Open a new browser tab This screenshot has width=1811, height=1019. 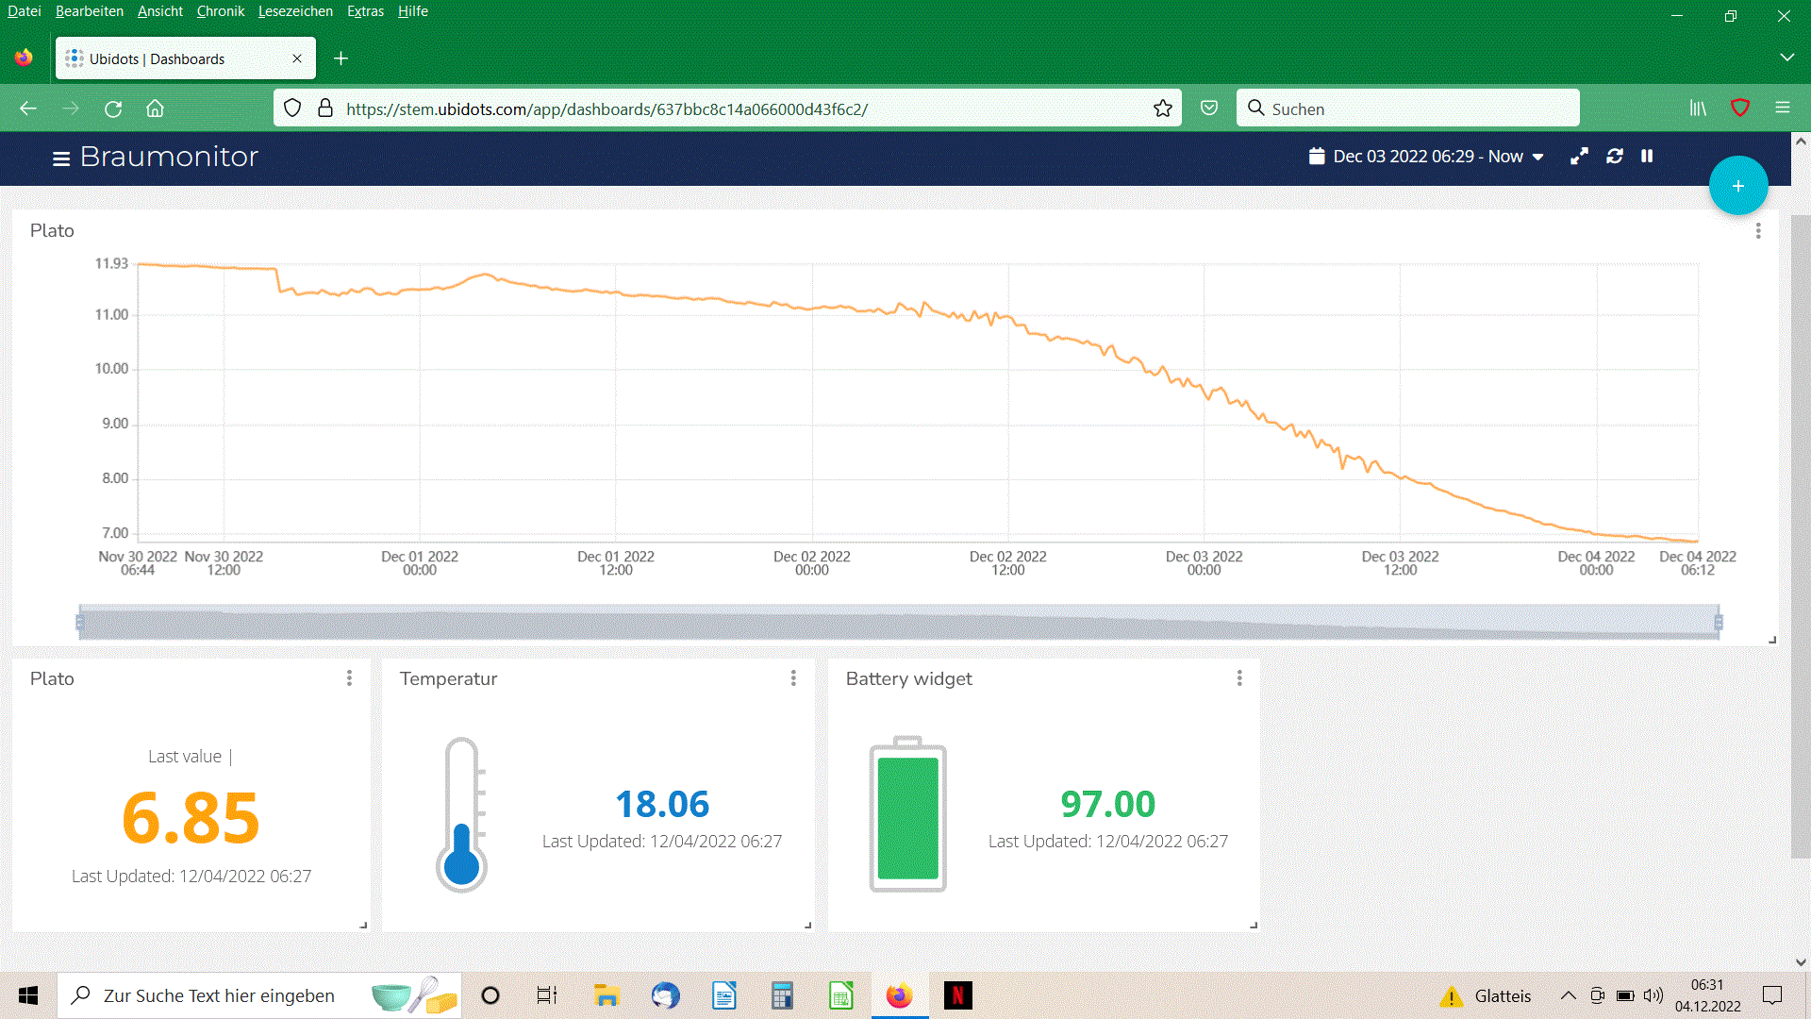tap(341, 58)
